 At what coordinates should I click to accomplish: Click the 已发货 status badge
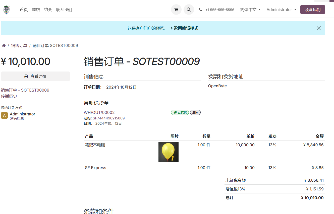click(x=180, y=112)
